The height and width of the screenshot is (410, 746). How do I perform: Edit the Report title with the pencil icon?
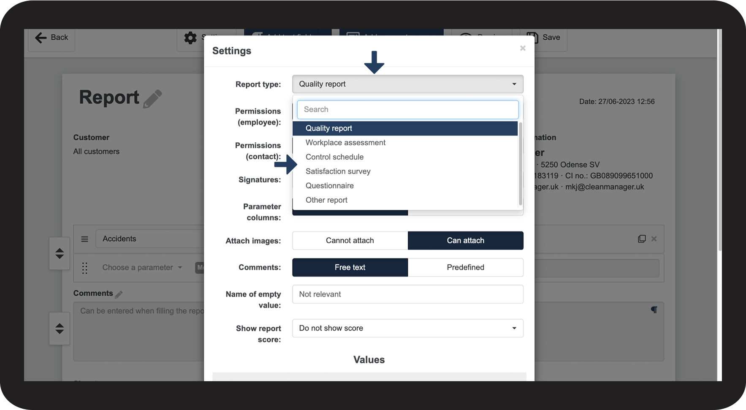coord(152,99)
